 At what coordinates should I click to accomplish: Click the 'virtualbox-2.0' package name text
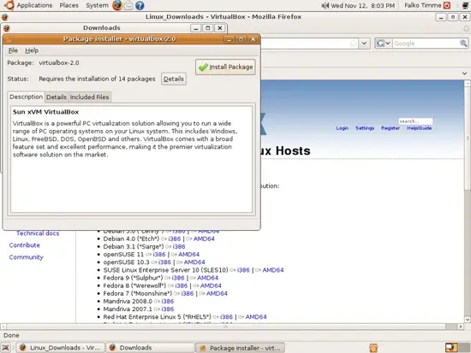59,63
